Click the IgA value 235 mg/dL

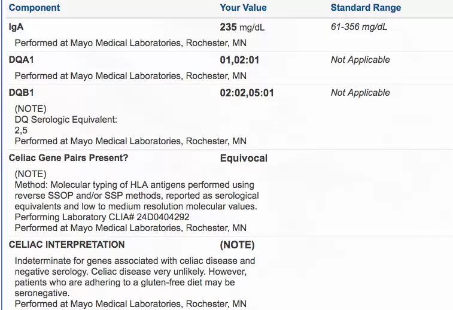242,27
